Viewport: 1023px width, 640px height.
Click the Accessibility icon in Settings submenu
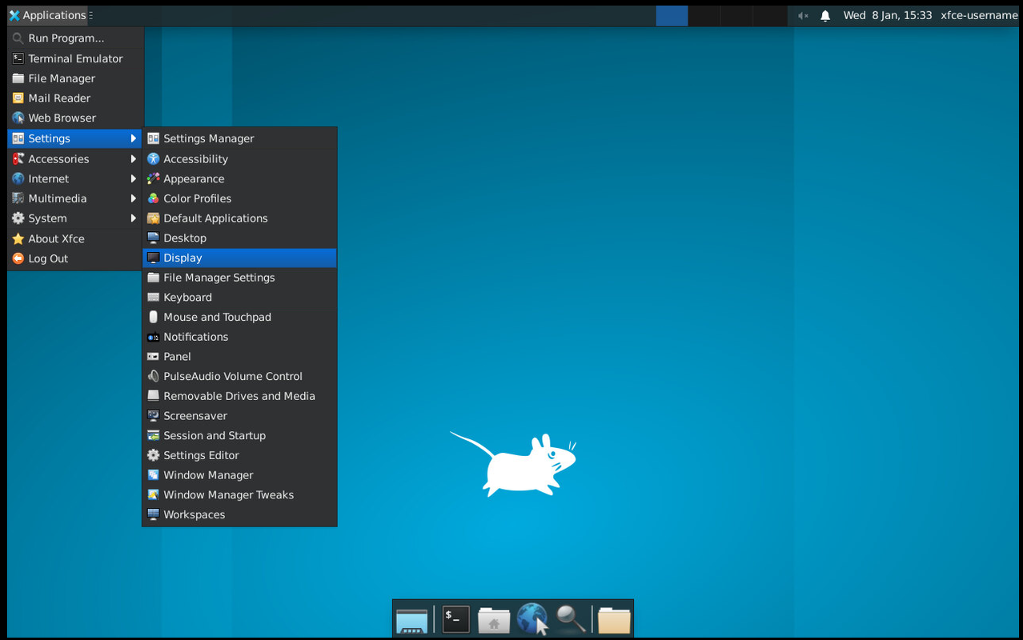tap(154, 159)
